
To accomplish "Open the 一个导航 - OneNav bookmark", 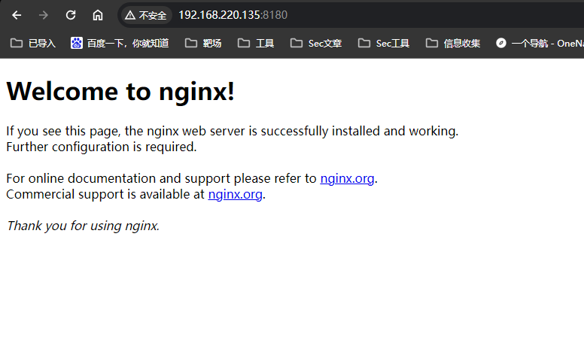I will click(540, 43).
